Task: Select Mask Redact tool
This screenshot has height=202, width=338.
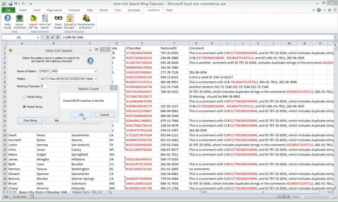Action: coord(58,21)
